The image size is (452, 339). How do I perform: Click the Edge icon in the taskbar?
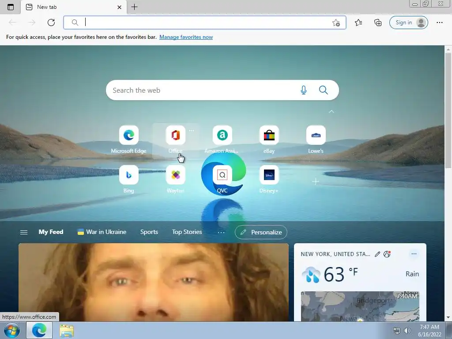coord(39,330)
